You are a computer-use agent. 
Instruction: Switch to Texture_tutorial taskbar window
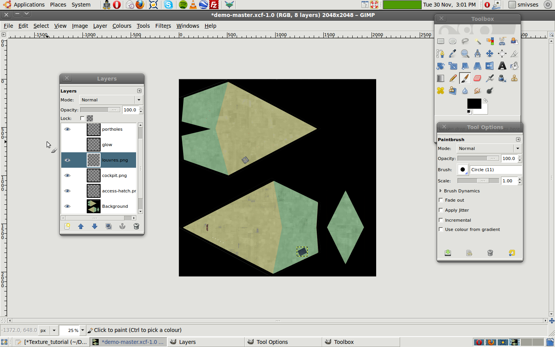tap(51, 342)
